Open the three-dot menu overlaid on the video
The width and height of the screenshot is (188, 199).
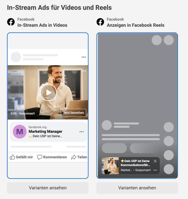pyautogui.click(x=84, y=71)
